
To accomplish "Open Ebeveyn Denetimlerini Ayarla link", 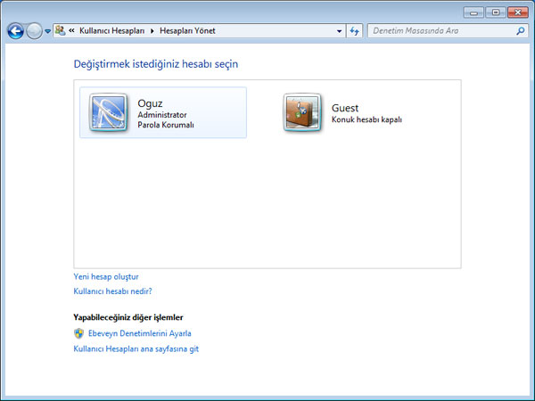I will pyautogui.click(x=140, y=333).
